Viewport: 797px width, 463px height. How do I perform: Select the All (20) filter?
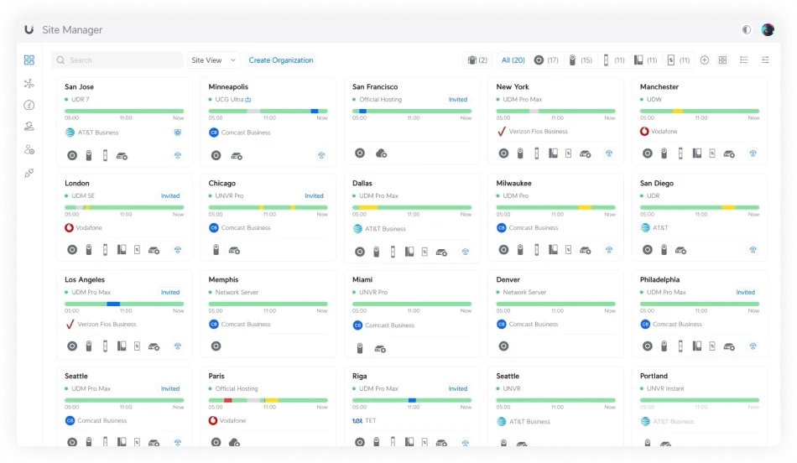point(513,60)
